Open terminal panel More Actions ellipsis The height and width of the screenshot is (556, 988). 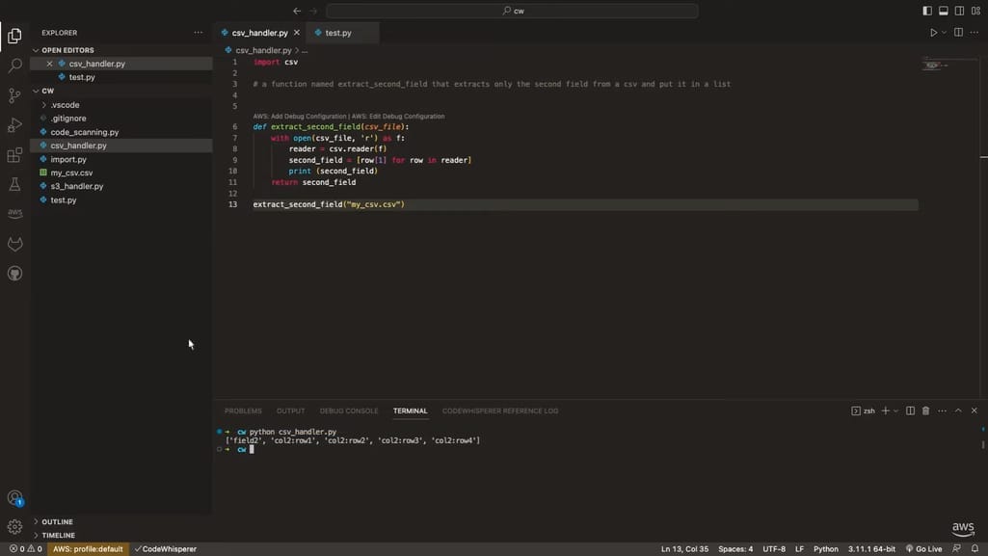(942, 410)
